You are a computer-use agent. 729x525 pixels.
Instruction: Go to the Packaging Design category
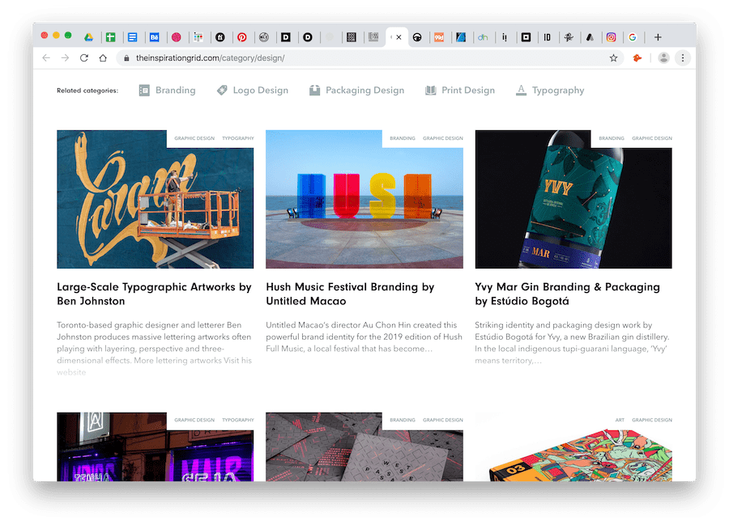pos(356,91)
